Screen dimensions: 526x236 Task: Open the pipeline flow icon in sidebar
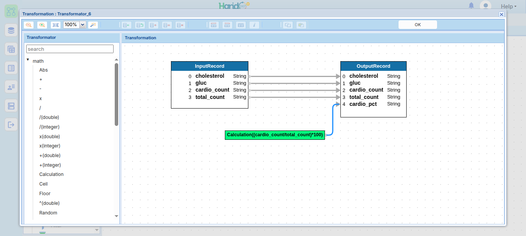(11, 11)
